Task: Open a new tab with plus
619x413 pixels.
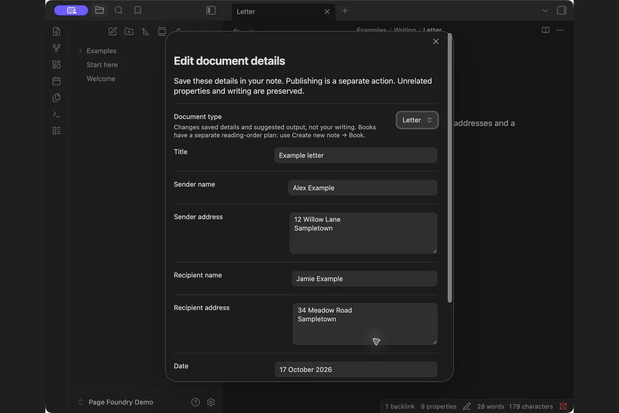Action: pyautogui.click(x=345, y=11)
